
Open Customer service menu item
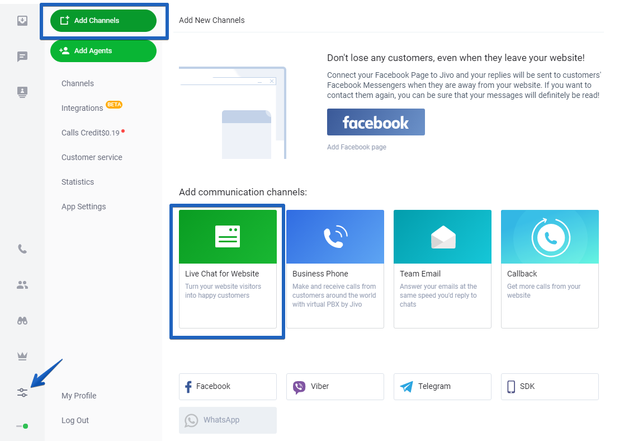(x=92, y=157)
